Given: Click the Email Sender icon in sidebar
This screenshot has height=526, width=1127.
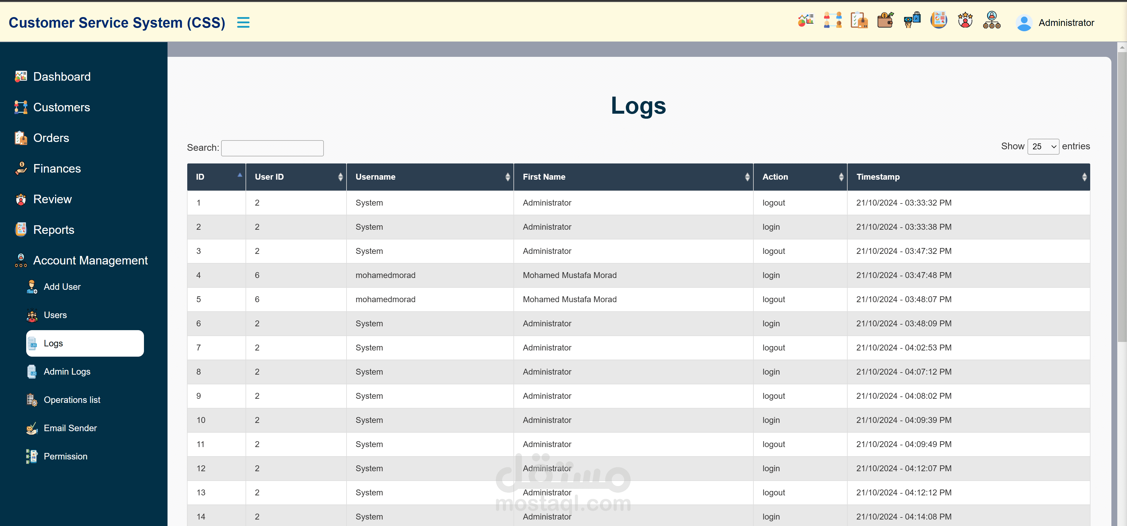Looking at the screenshot, I should [x=32, y=429].
